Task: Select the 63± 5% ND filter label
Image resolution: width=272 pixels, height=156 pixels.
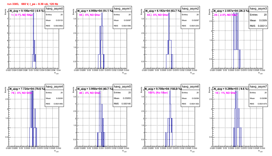Action: [158, 15]
